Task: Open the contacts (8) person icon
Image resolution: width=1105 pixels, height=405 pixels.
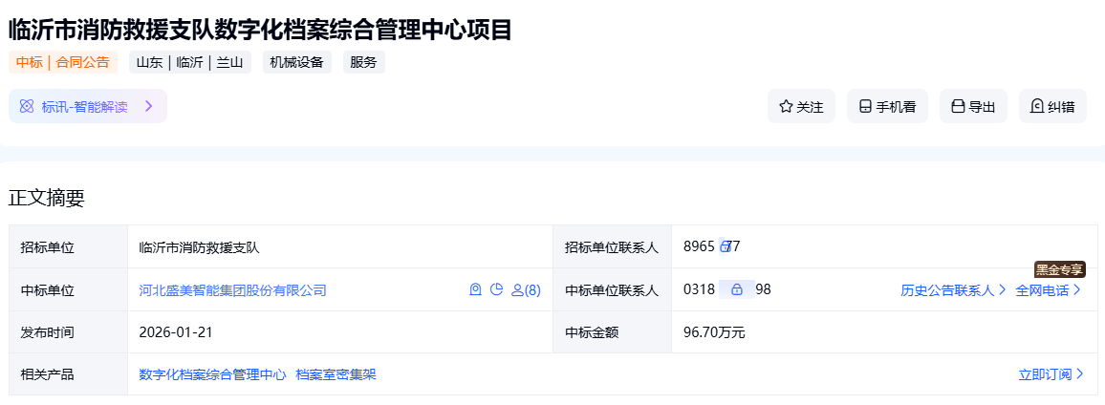Action: (x=526, y=289)
